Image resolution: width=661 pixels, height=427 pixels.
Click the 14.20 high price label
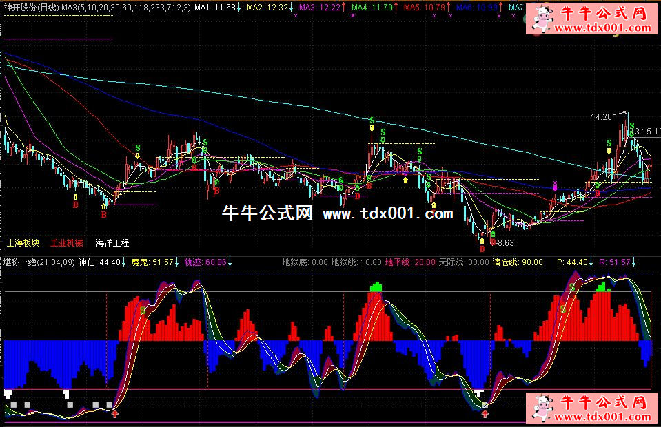[x=601, y=116]
